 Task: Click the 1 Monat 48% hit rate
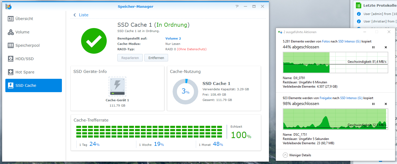tap(211, 144)
